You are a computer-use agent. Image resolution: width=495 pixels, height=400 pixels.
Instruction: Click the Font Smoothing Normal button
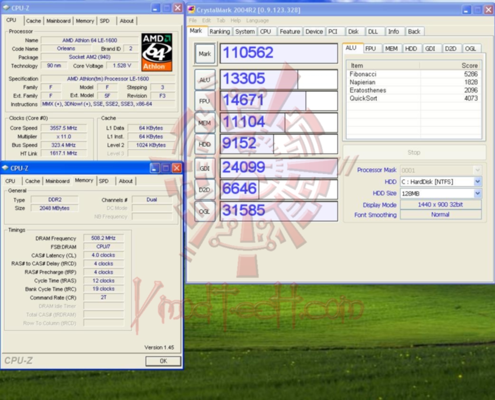[440, 215]
